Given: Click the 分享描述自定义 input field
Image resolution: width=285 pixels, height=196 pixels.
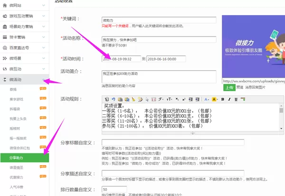Looking at the screenshot, I should pos(173,173).
